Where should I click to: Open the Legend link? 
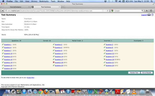coord(144,15)
